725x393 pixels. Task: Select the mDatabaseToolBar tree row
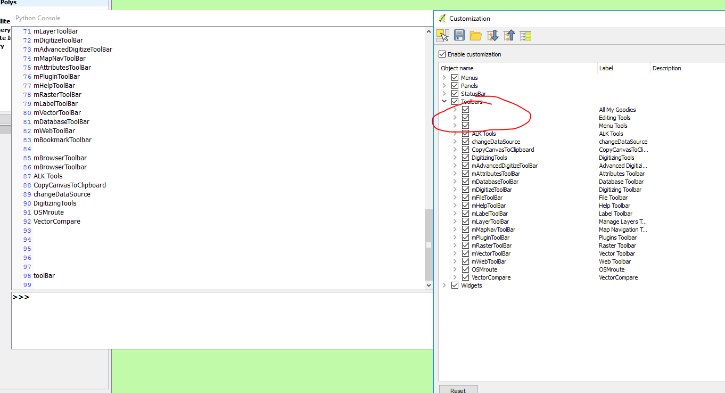pos(582,182)
